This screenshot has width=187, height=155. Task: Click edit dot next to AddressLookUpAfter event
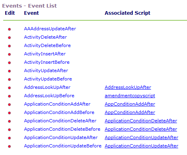(9, 88)
